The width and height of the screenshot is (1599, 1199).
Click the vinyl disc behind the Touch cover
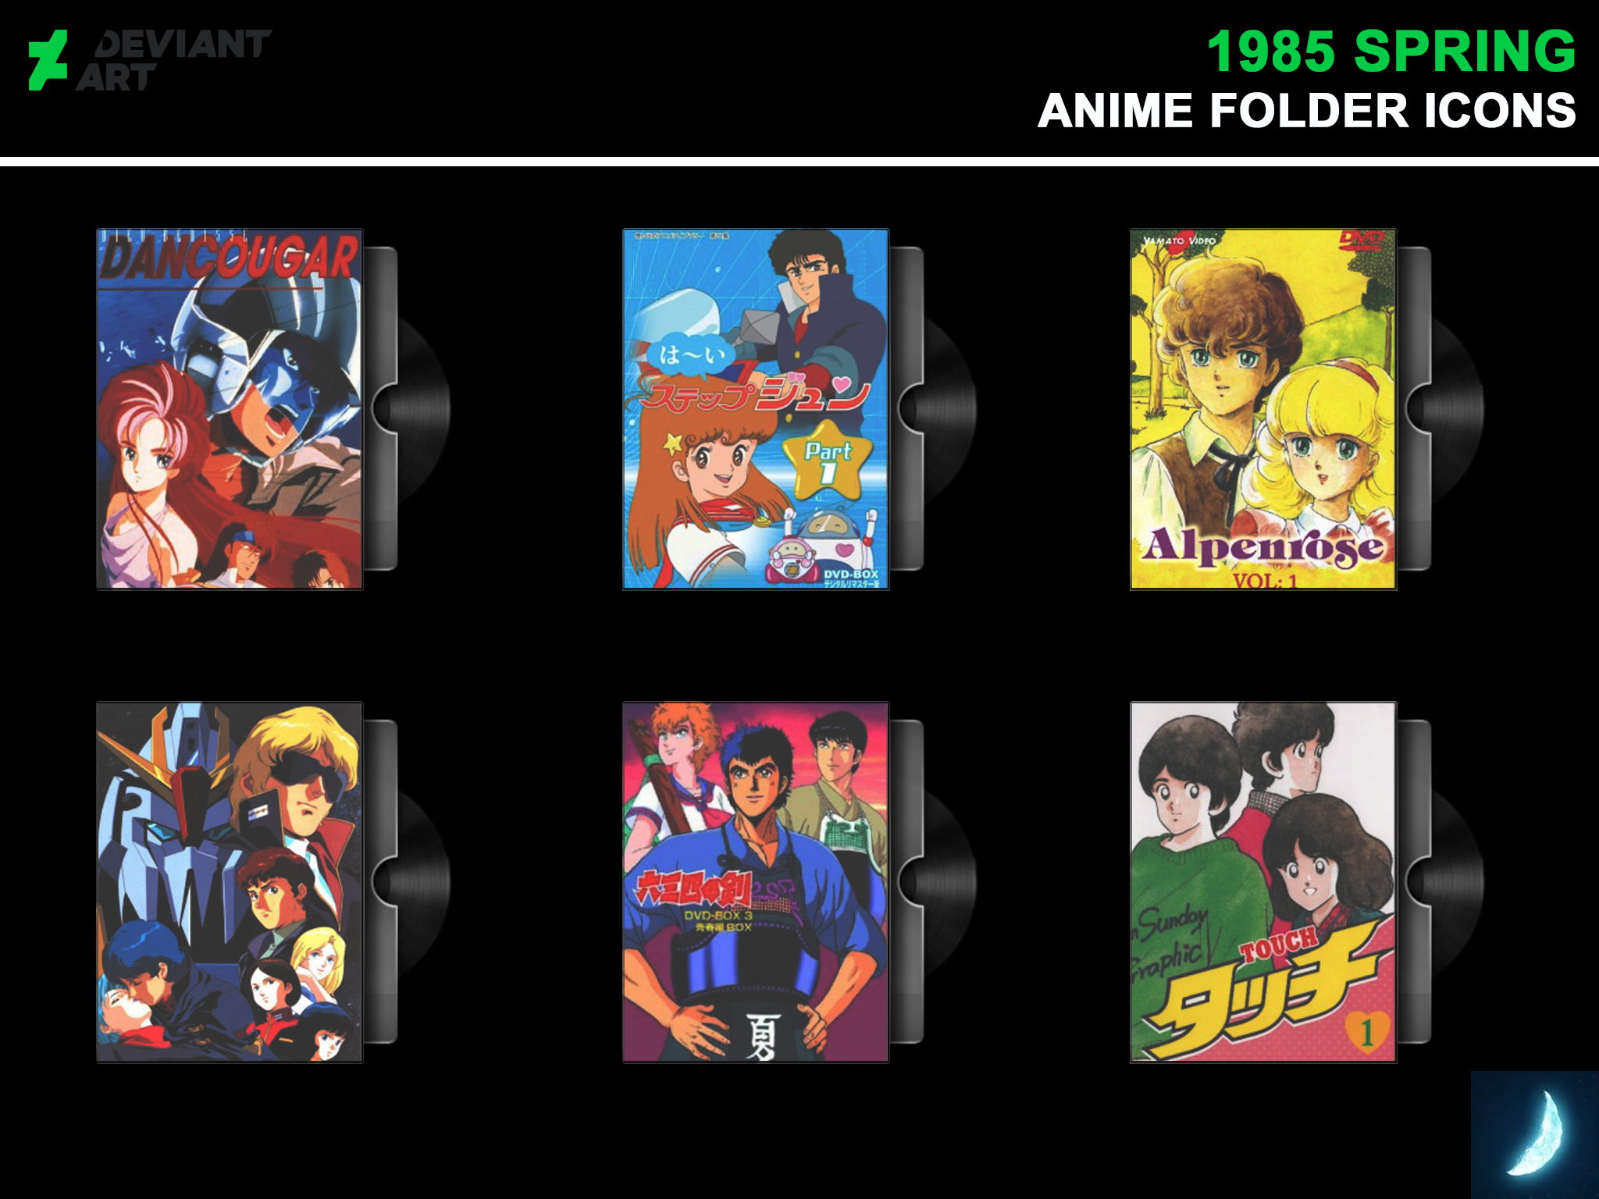pos(1458,882)
